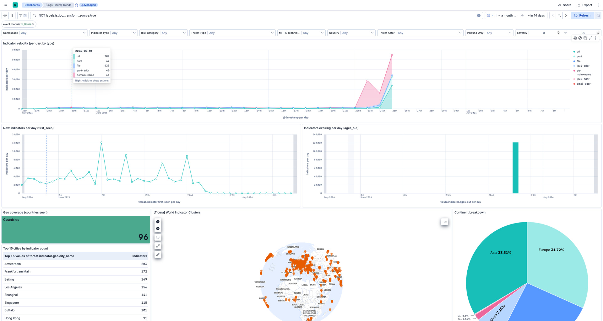The image size is (603, 321).
Task: Sort by the Indicators column header
Action: pos(139,256)
